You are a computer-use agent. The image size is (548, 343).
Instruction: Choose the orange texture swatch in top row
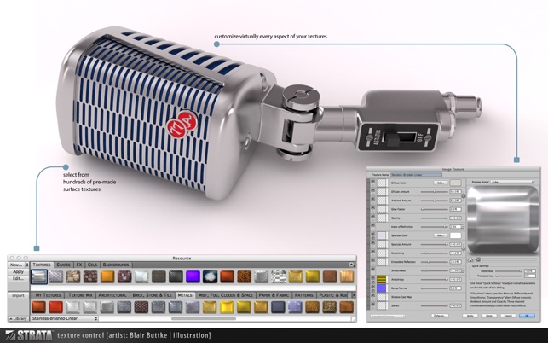[x=107, y=276]
